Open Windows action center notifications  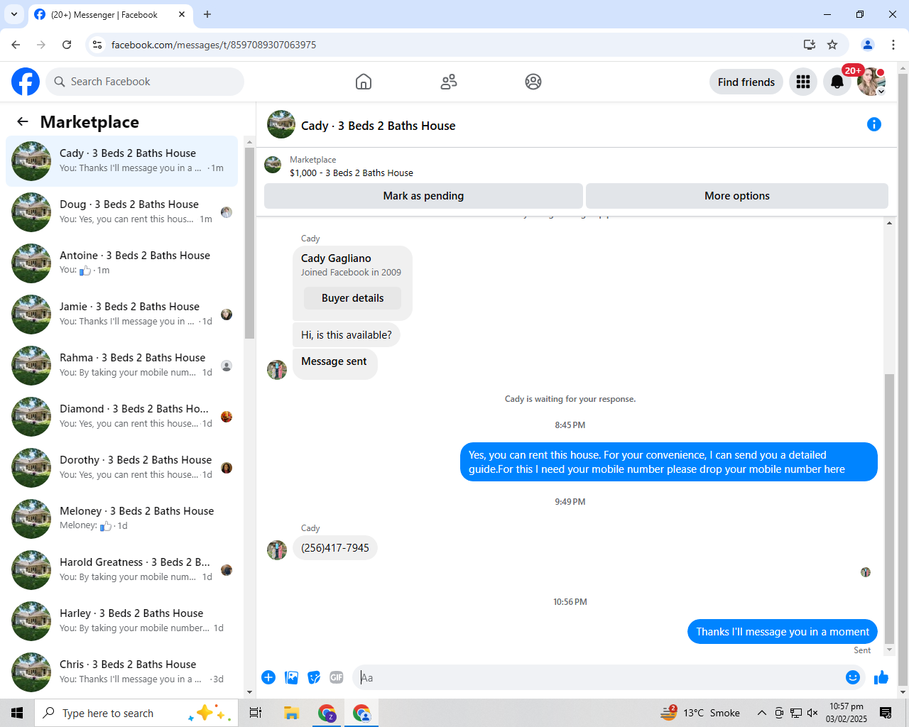[886, 713]
